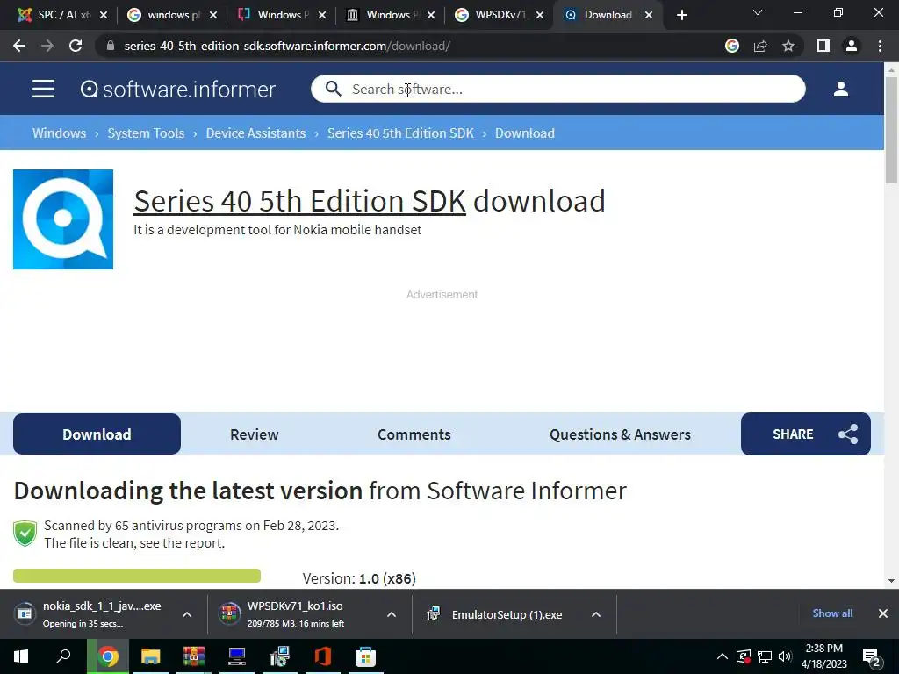Expand options for nokia_sdk download
The image size is (899, 674).
click(x=187, y=613)
